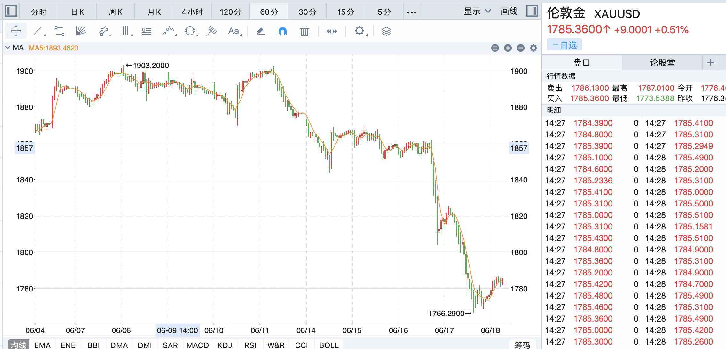Collapse the MA indicator chevron
Screen dimensions: 726x349
pyautogui.click(x=8, y=48)
